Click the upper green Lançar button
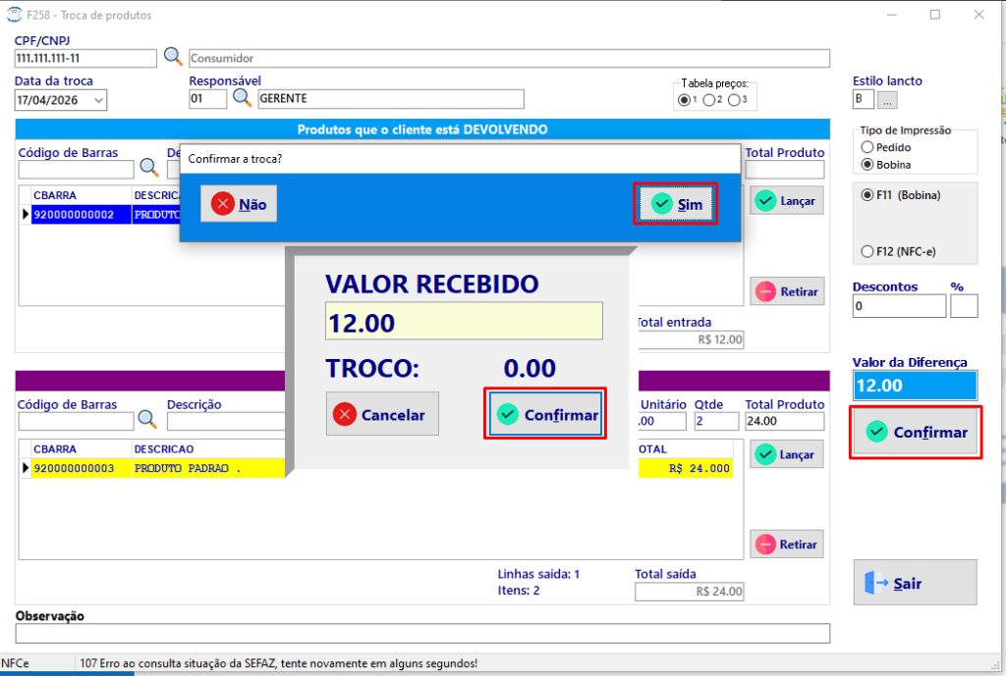Screen dimensions: 1006x676 coord(787,201)
